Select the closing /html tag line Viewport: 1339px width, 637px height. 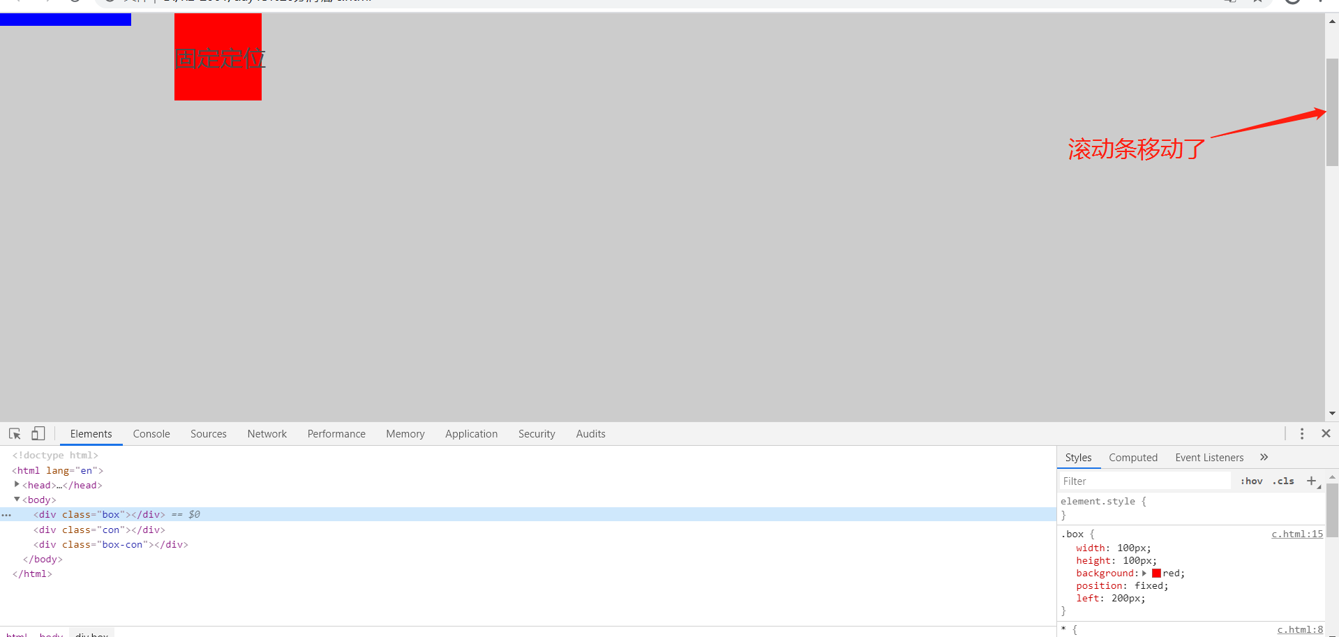point(32,574)
